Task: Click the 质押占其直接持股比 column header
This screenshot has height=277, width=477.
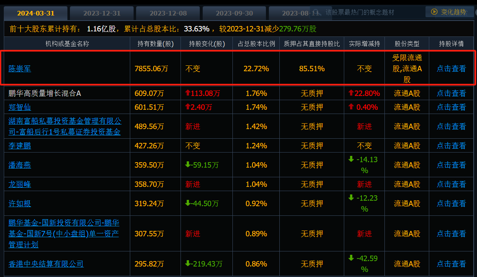Action: pyautogui.click(x=312, y=44)
